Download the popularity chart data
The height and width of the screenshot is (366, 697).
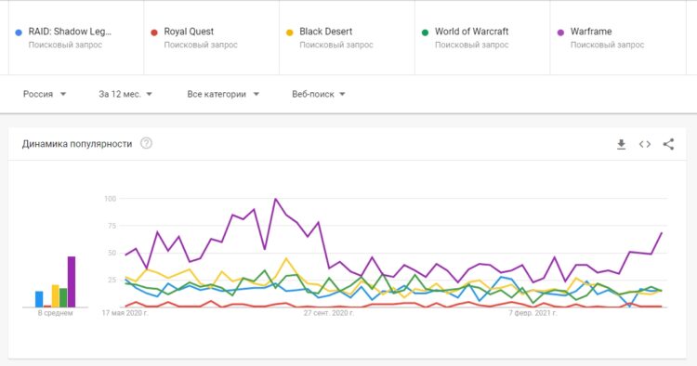click(621, 144)
